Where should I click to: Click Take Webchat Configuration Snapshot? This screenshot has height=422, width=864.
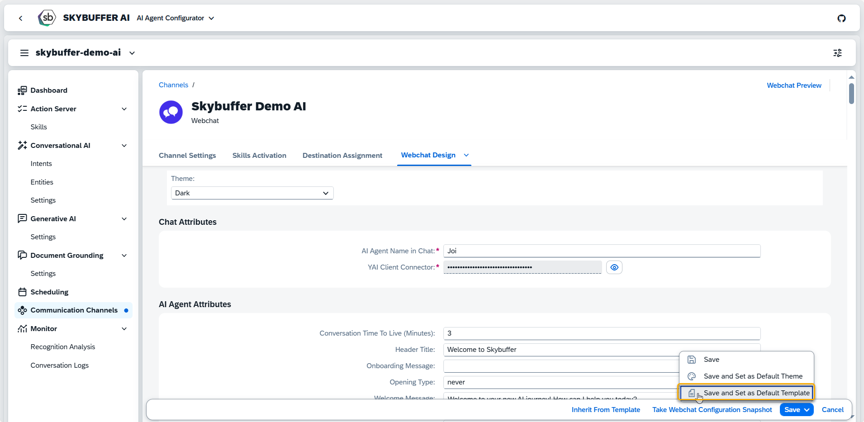click(x=712, y=410)
